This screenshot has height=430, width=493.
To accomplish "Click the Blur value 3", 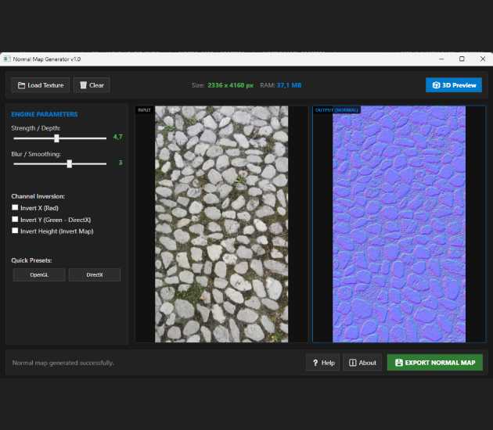I will [121, 163].
